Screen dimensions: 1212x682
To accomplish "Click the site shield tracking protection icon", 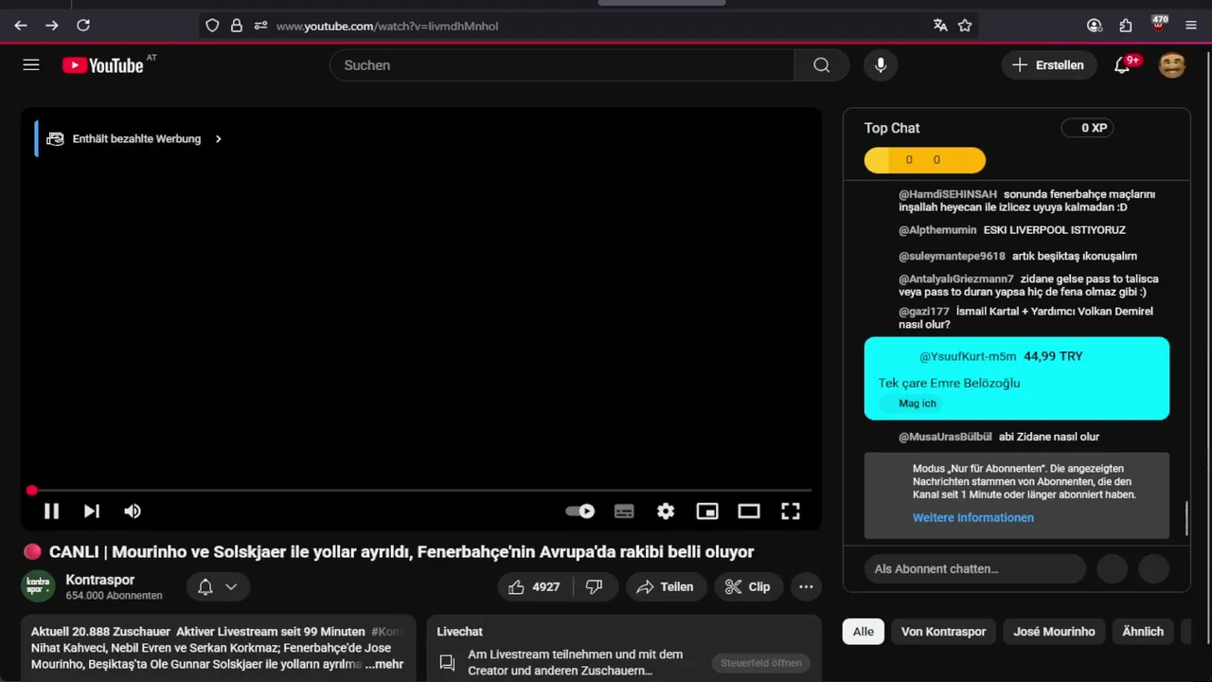I will click(212, 26).
